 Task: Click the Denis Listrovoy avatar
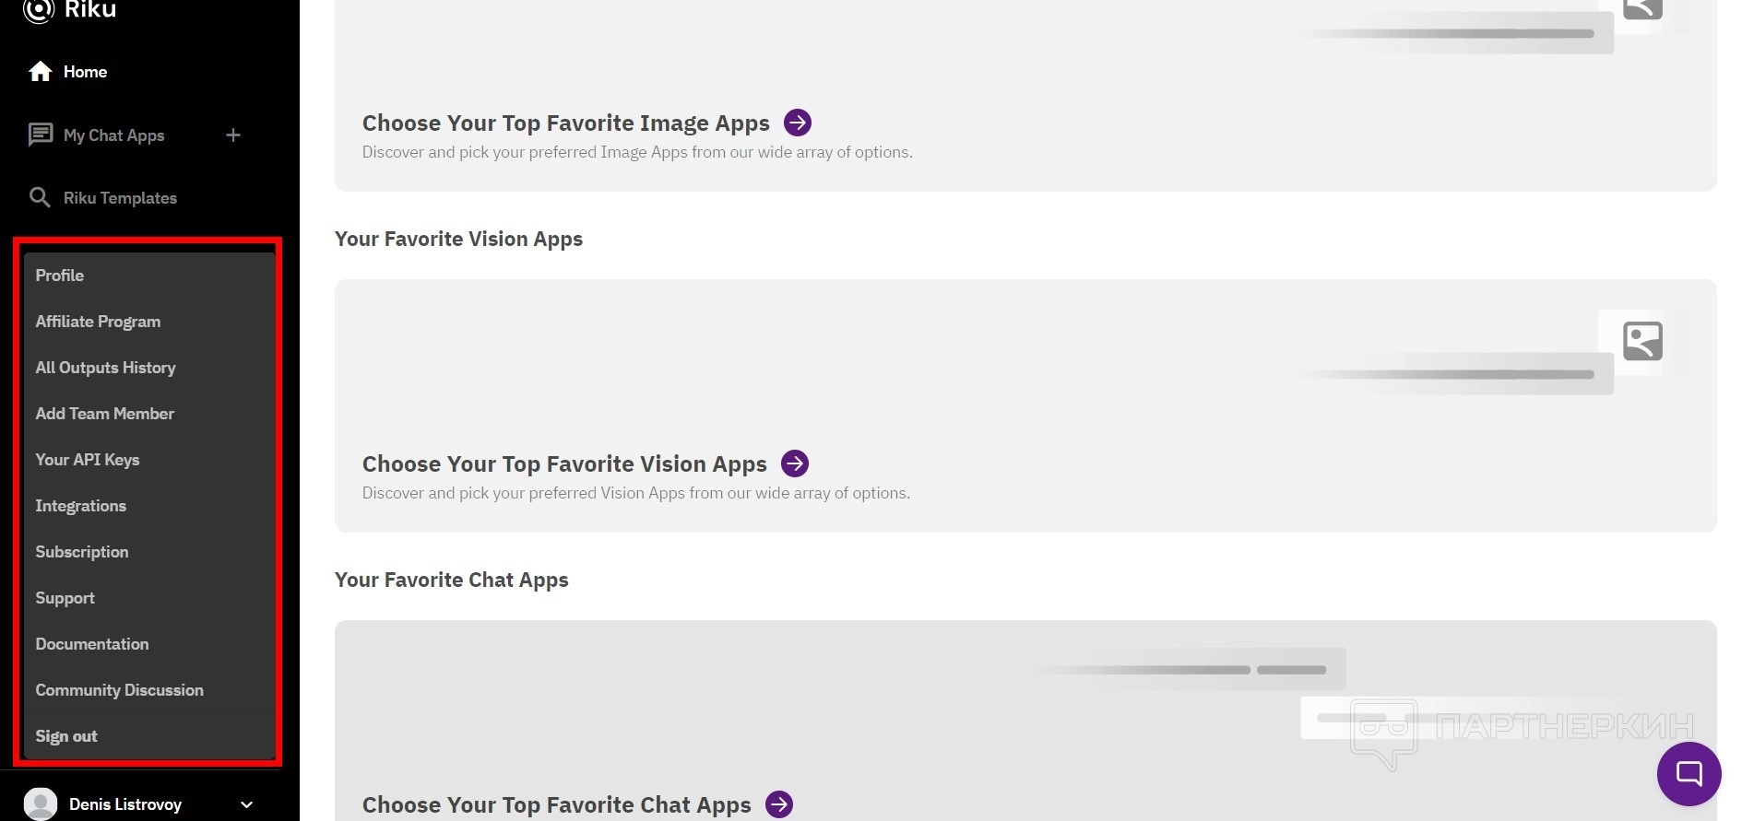point(41,803)
